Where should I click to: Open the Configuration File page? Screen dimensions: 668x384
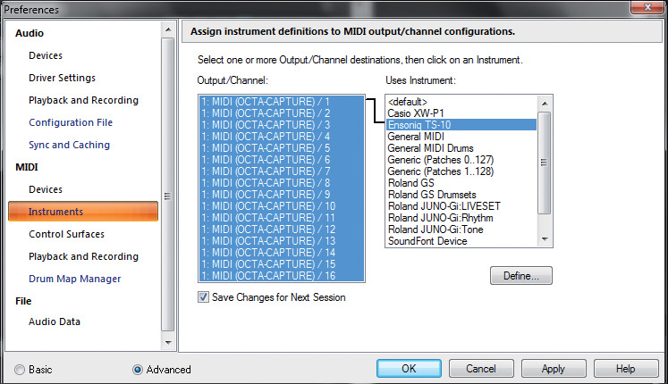71,122
